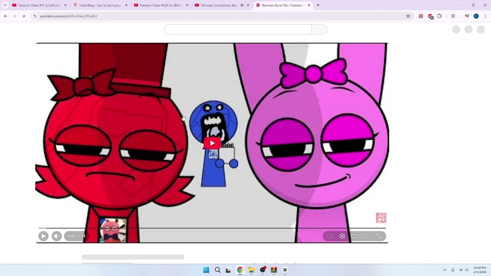Click the search submit button placeholder
Image resolution: width=491 pixels, height=276 pixels.
tap(320, 30)
